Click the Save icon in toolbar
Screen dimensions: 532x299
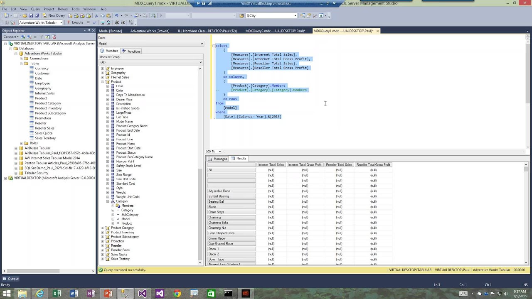(x=31, y=15)
